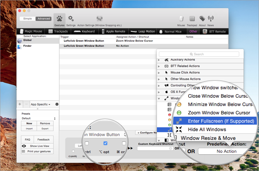Expand the Mouse Click Actions triangle
This screenshot has width=259, height=171.
(x=159, y=73)
